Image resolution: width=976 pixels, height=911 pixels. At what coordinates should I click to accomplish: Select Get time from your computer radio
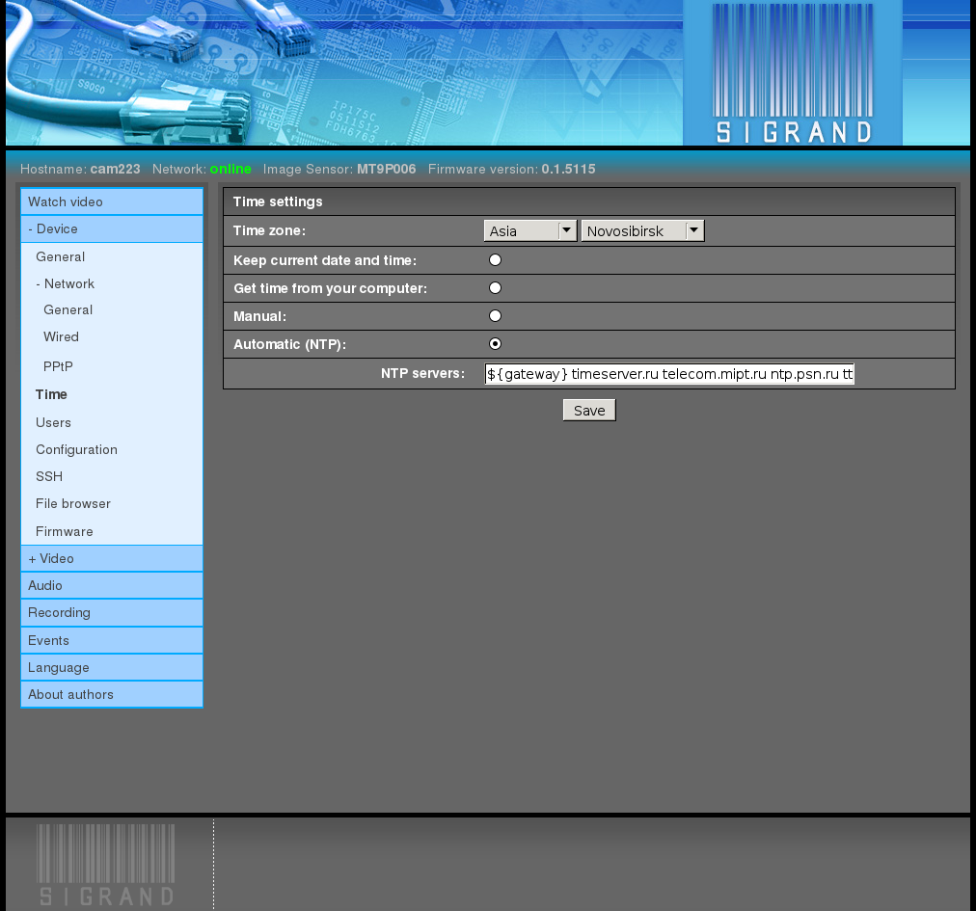click(x=495, y=288)
